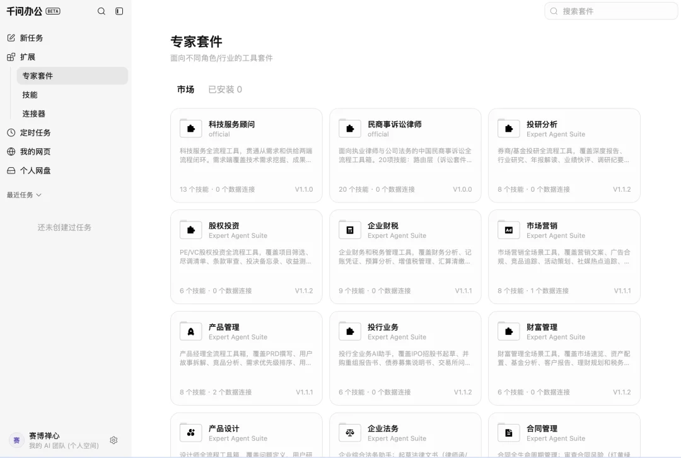Click the 合同管理 document icon
This screenshot has width=681, height=458.
click(x=509, y=433)
